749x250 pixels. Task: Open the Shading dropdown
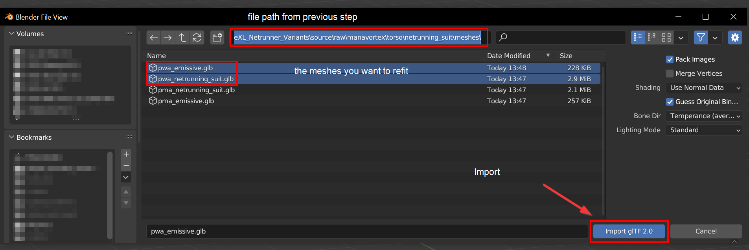(704, 88)
